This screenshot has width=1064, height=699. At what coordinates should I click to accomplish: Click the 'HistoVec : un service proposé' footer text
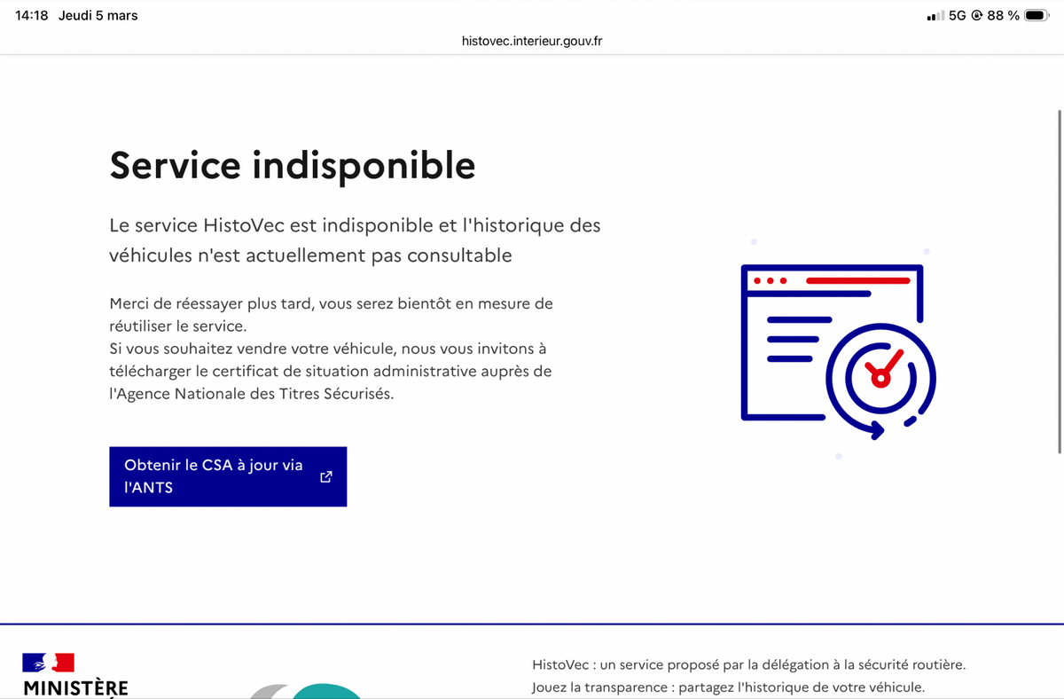pos(749,664)
